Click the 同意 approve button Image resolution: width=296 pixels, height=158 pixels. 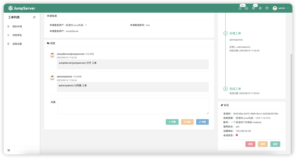coord(172,122)
